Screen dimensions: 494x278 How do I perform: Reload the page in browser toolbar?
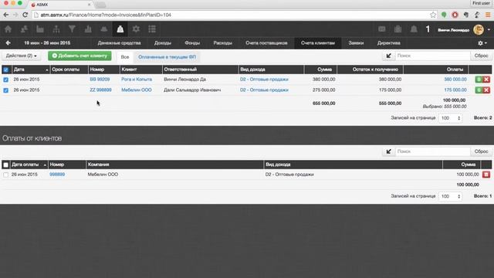25,15
